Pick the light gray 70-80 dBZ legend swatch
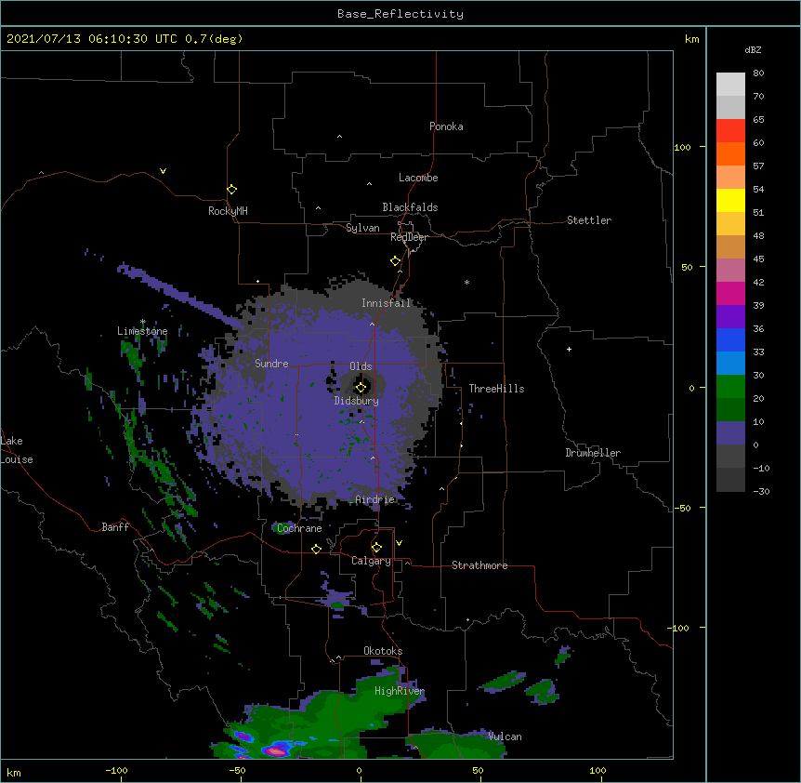Screen dimensions: 801x783 pos(730,85)
